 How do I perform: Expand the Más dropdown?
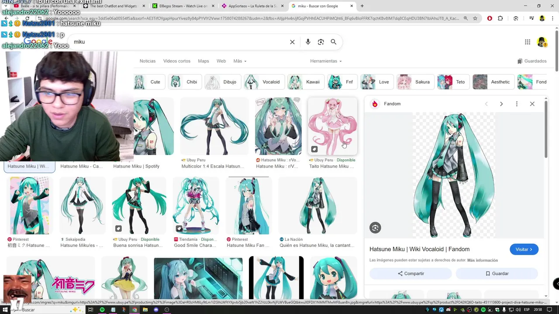[x=240, y=61]
